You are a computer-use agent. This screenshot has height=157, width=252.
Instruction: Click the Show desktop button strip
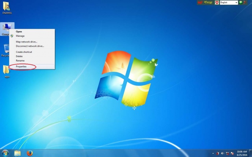point(251,153)
